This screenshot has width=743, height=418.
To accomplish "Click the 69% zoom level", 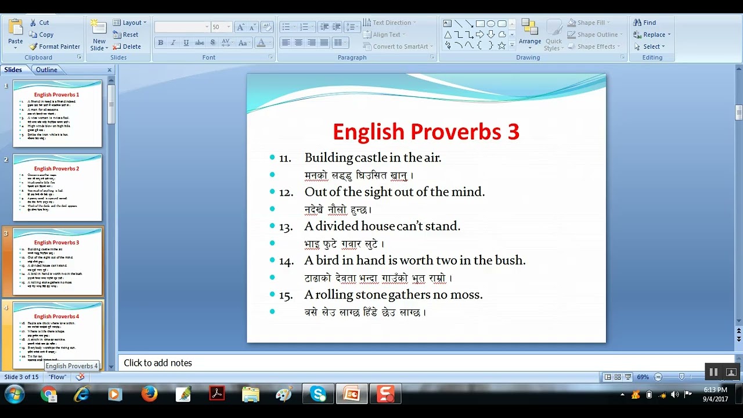I will [x=643, y=377].
